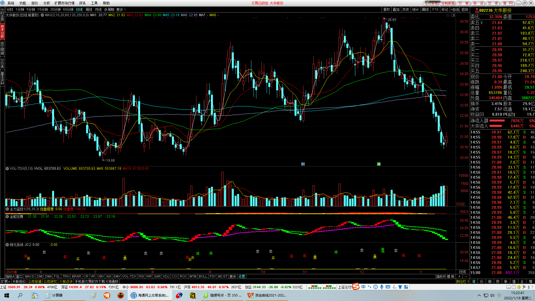Open the Sogou skin shirt icon
This screenshot has width=535, height=301.
(400, 287)
